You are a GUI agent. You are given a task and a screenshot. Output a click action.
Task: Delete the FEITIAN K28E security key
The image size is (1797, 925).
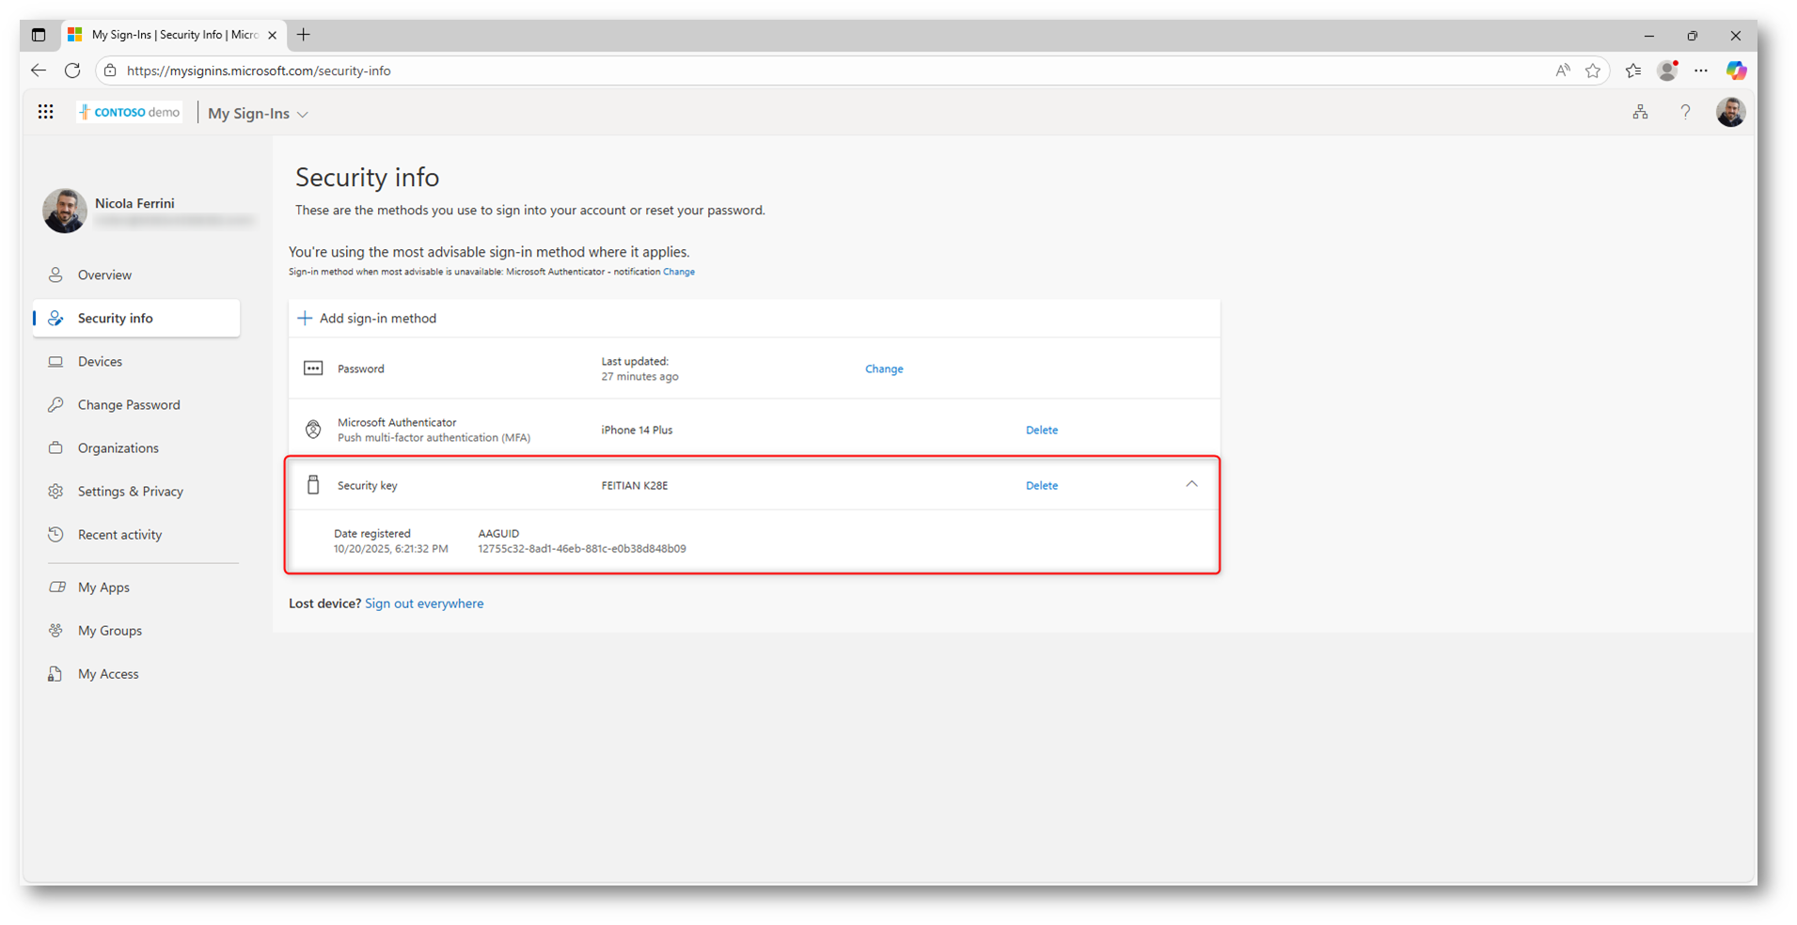pos(1041,486)
